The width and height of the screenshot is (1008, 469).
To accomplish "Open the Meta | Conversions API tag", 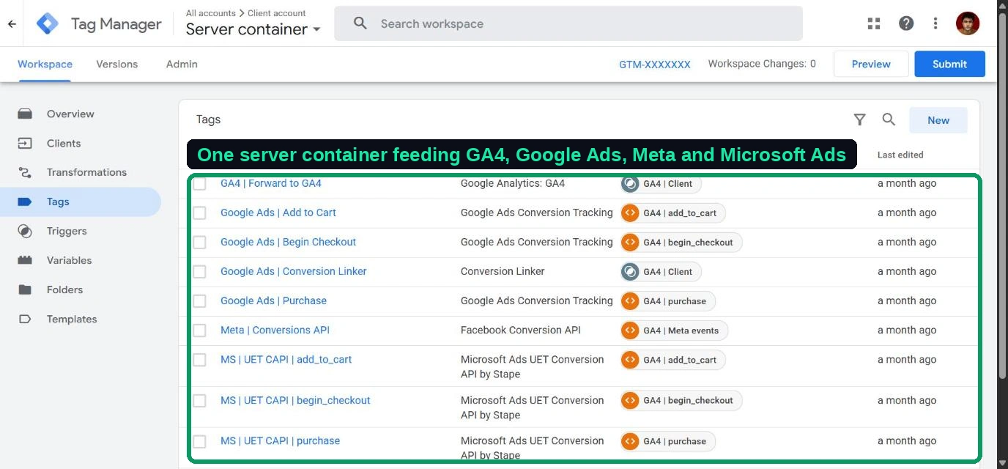I will click(275, 330).
